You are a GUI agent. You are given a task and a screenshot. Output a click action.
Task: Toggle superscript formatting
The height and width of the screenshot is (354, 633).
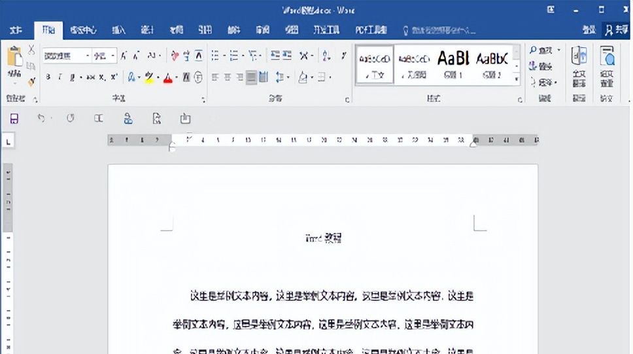point(114,77)
